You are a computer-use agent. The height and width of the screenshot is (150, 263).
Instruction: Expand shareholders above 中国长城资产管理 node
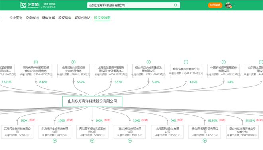pos(224,62)
